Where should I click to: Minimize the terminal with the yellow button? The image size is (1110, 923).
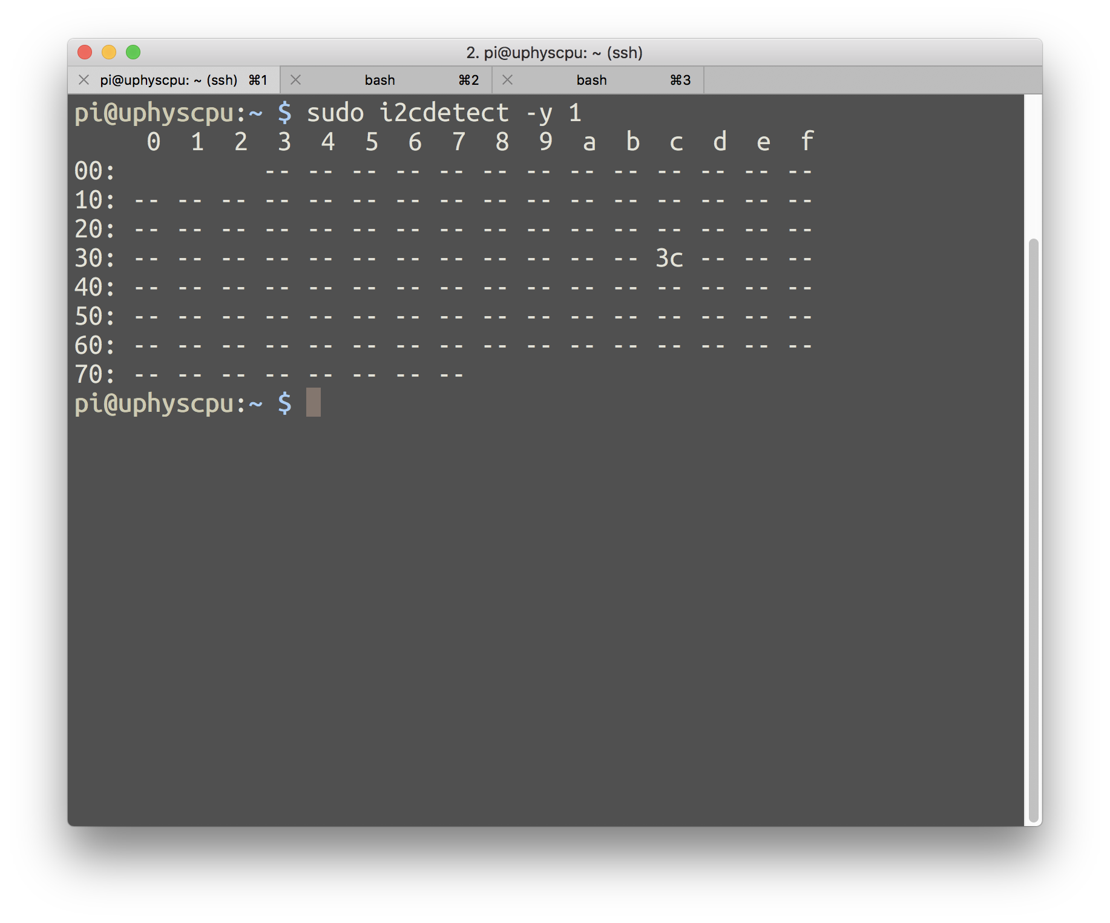pos(109,53)
